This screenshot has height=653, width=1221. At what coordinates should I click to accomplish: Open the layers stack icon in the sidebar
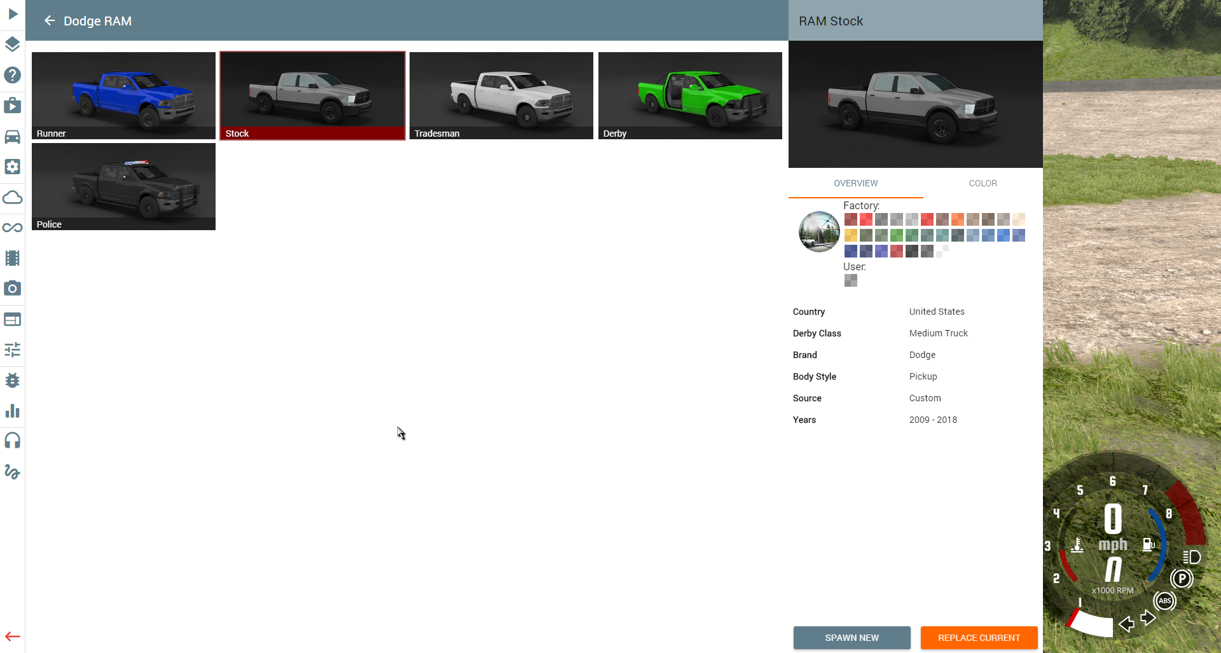[x=13, y=45]
